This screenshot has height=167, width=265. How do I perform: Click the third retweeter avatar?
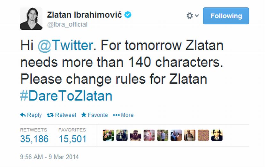point(135,135)
